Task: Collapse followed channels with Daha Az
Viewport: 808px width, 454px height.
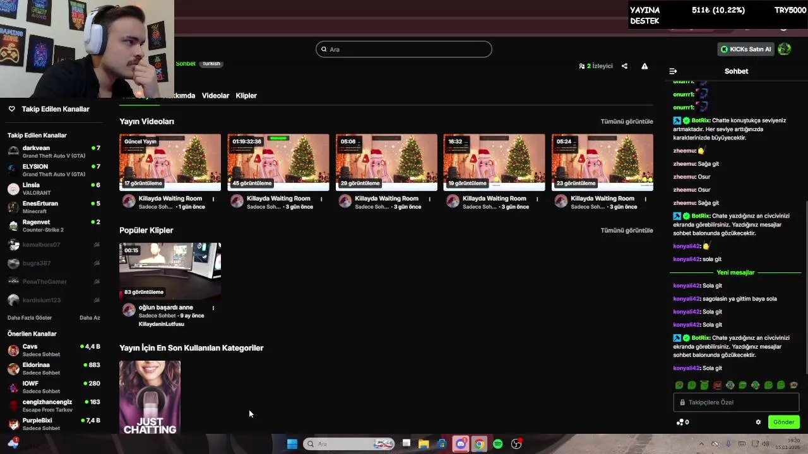Action: coord(90,318)
